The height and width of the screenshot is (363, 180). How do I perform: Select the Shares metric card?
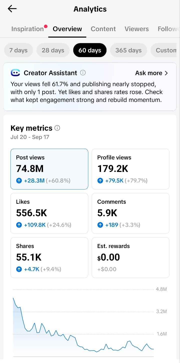coord(49,258)
